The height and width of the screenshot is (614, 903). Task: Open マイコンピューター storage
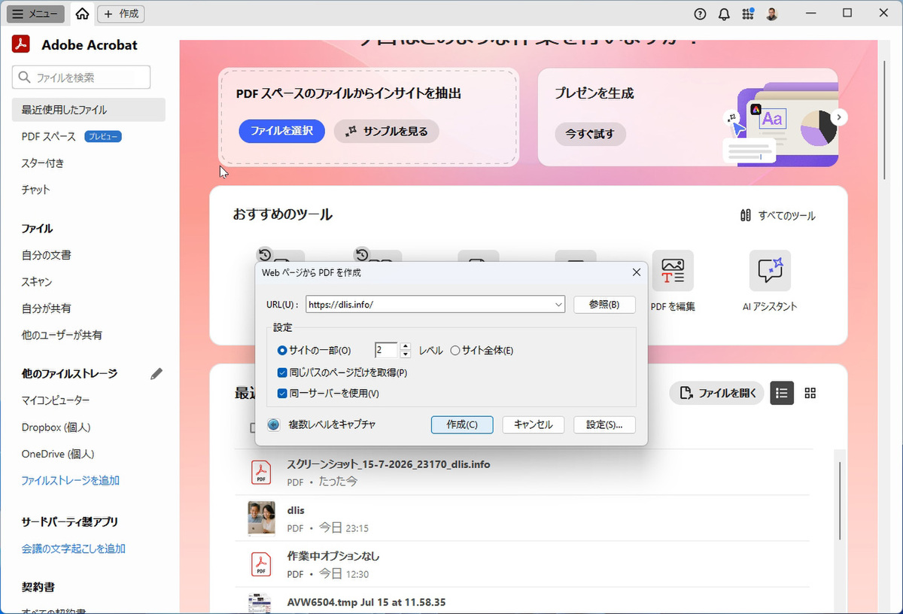[x=56, y=400]
